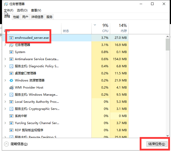
Task: Expand the Windows 资源管理器 group
Action: point(5,80)
